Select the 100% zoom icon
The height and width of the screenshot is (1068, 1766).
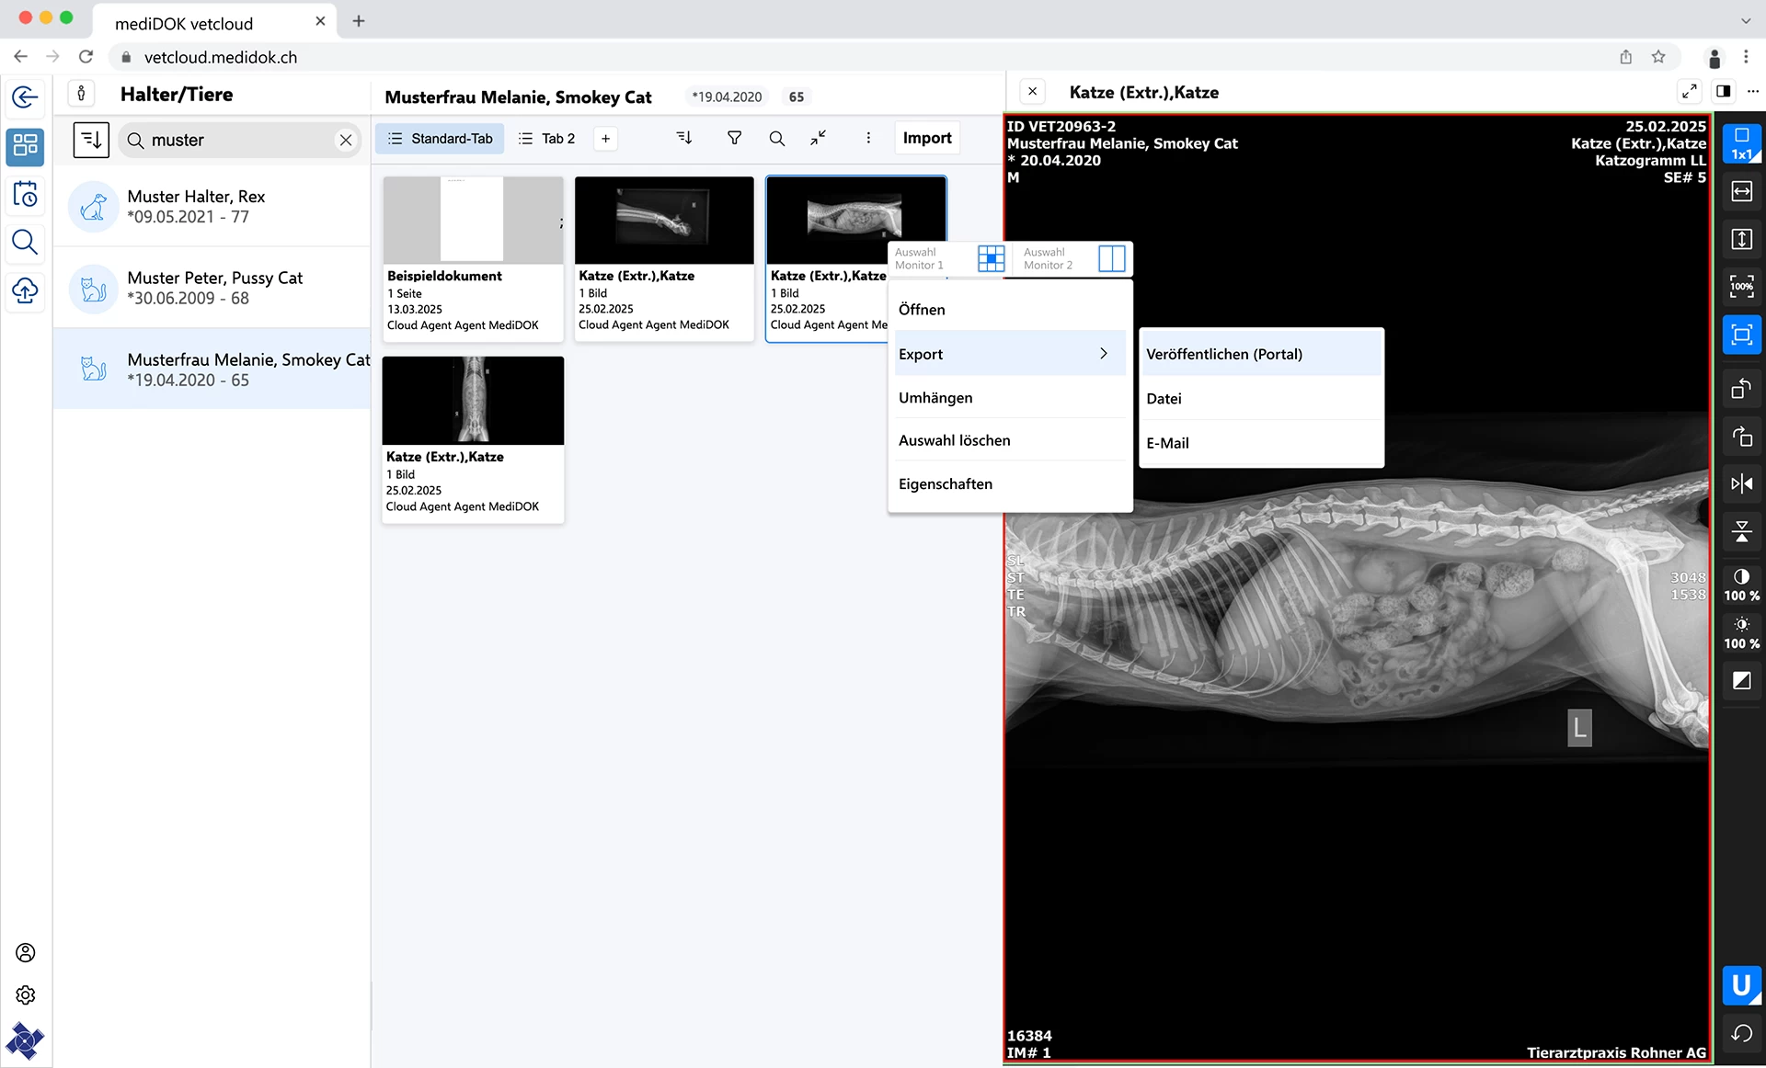click(1741, 287)
